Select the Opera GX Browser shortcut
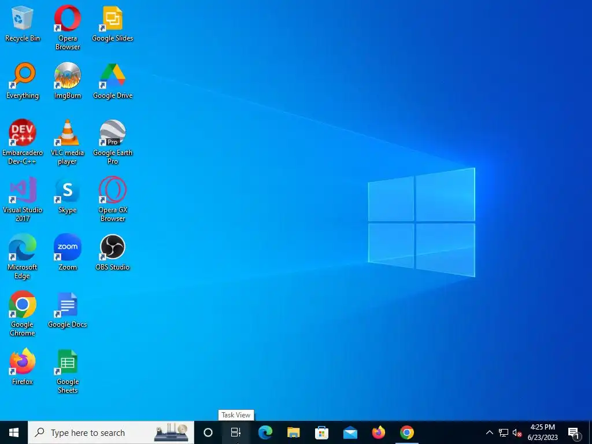The image size is (592, 444). (x=113, y=199)
